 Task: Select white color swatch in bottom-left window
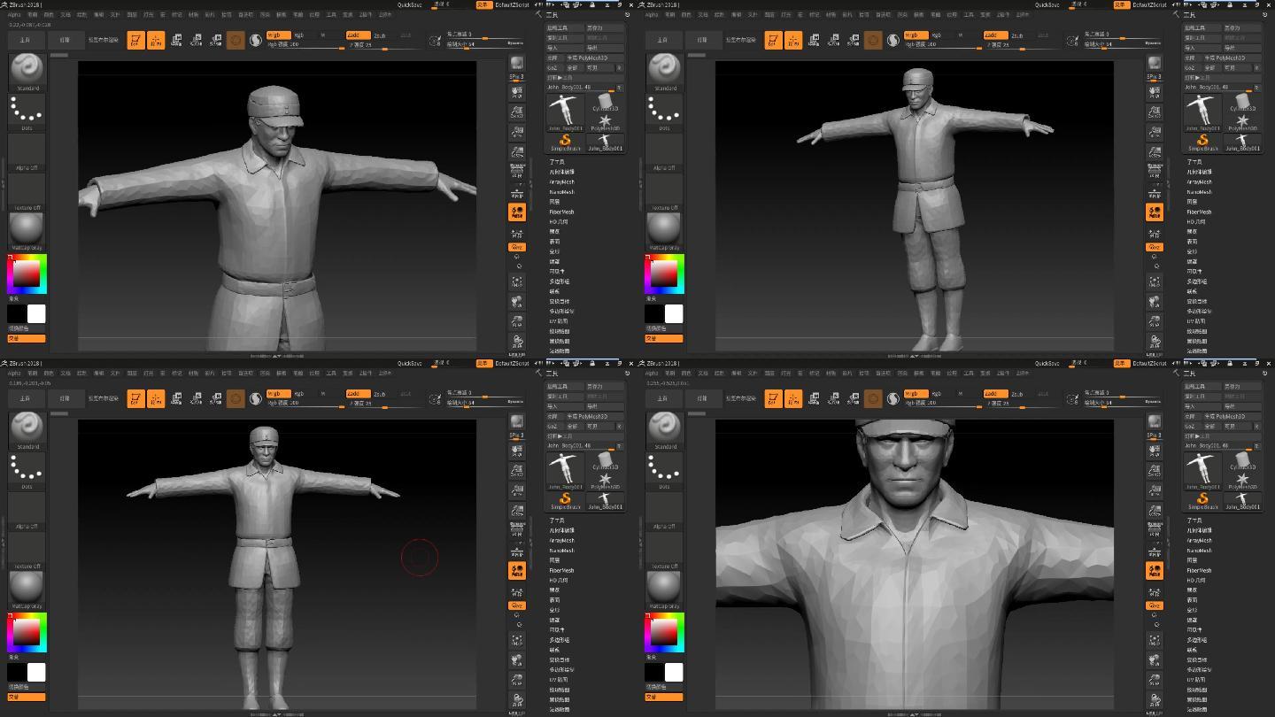36,672
